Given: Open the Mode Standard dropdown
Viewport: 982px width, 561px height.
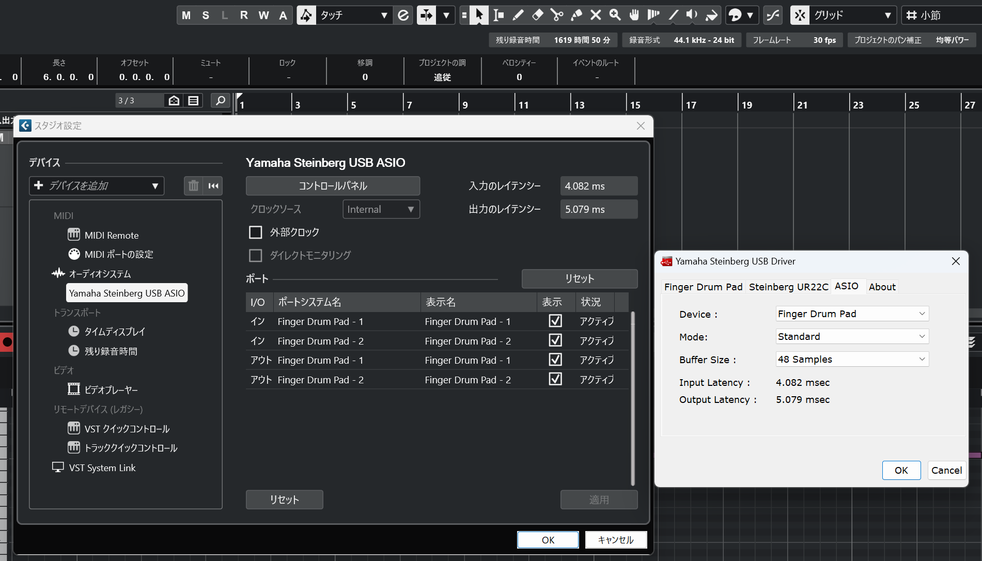Looking at the screenshot, I should point(852,336).
